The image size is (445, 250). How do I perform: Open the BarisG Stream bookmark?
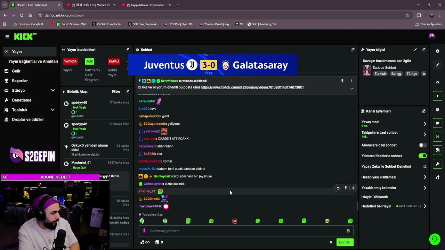tap(72, 24)
